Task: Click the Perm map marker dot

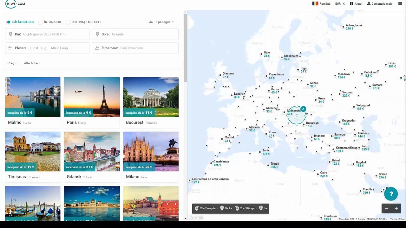Action: point(386,65)
